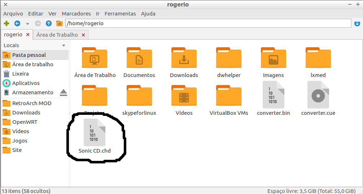Screen dimensions: 363x194
Task: Open Aplicativos in the sidebar
Action: click(x=26, y=83)
